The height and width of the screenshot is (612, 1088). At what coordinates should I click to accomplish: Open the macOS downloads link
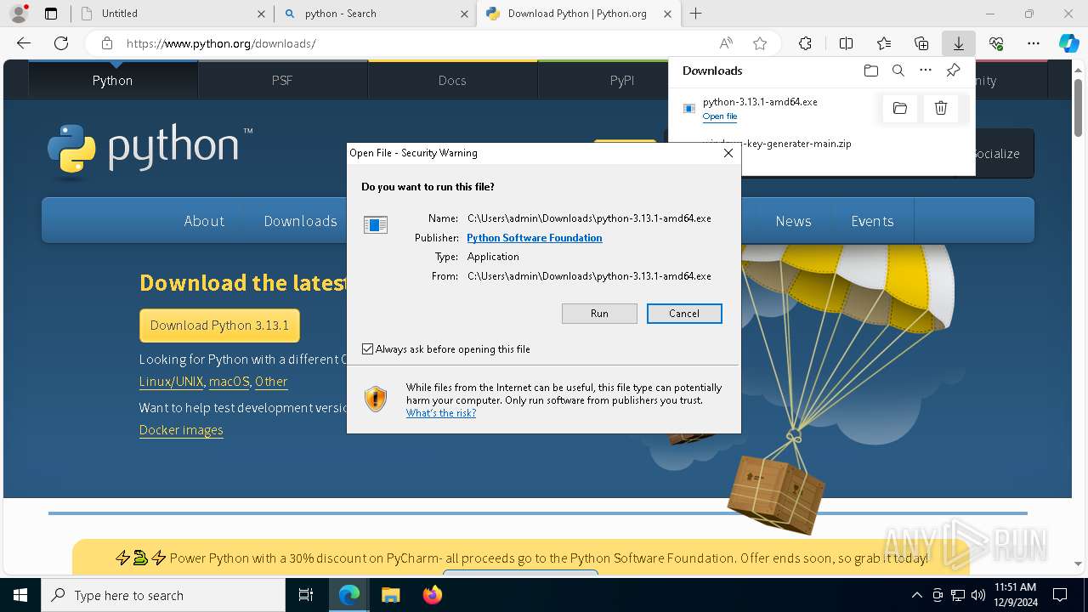click(x=229, y=382)
